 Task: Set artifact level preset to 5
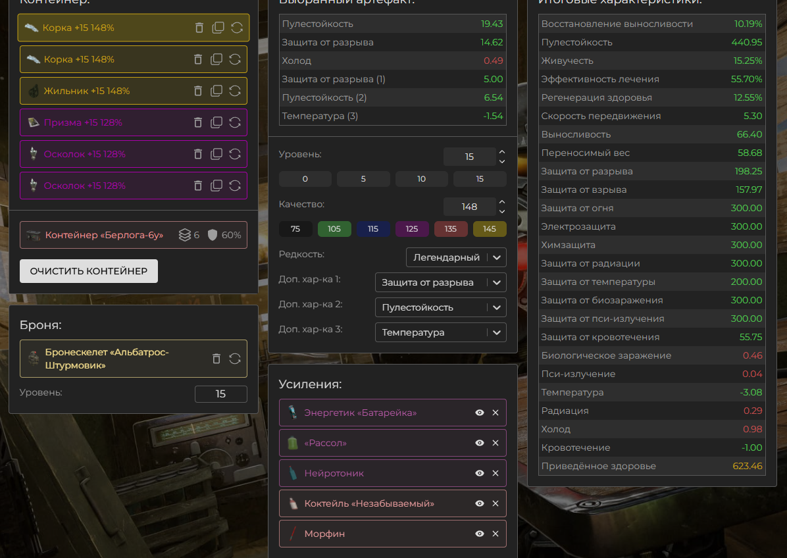pyautogui.click(x=363, y=178)
